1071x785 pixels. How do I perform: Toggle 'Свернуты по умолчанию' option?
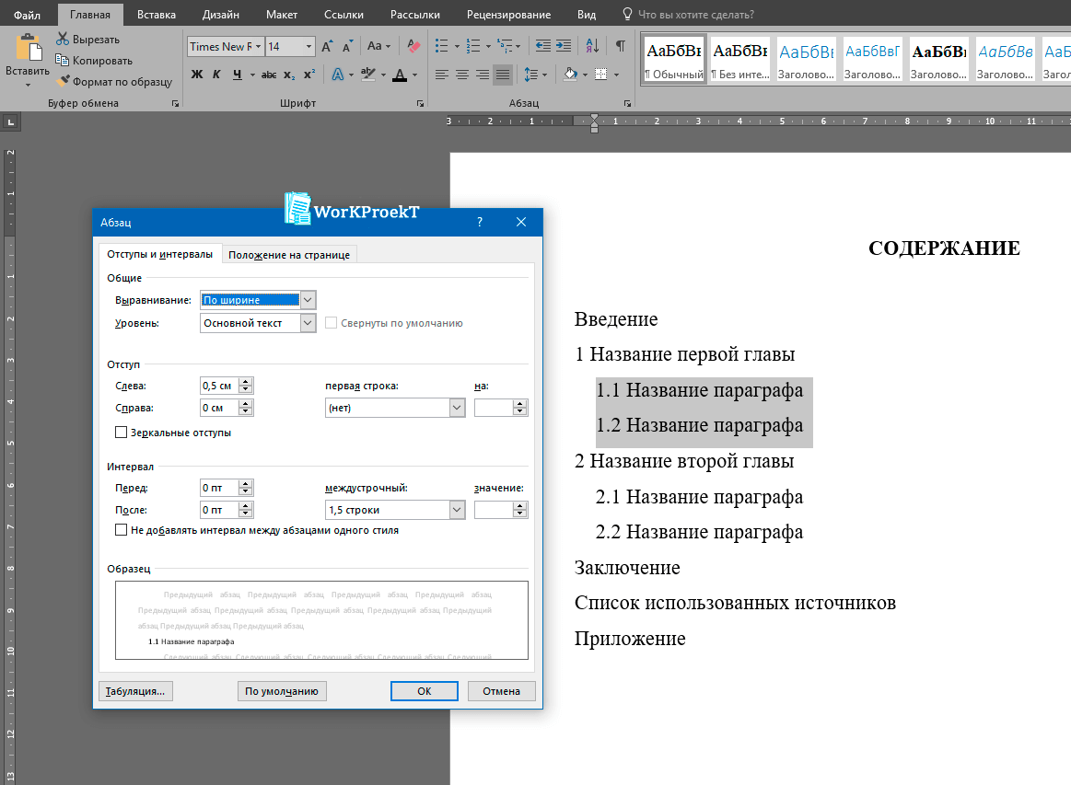point(331,322)
